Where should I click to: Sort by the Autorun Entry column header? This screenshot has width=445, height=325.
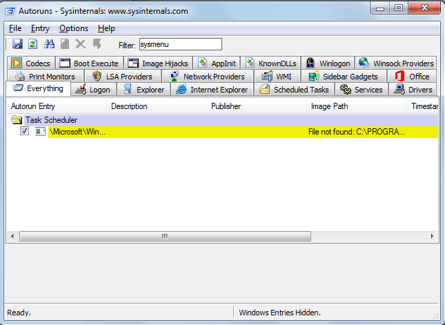[56, 106]
